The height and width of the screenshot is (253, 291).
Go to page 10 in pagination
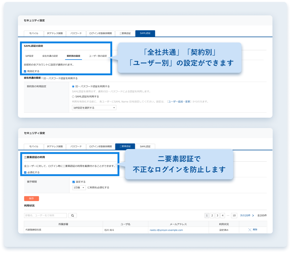coord(234,216)
